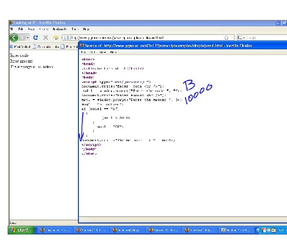Switch to Looking at IF taskbar button

pos(55,230)
